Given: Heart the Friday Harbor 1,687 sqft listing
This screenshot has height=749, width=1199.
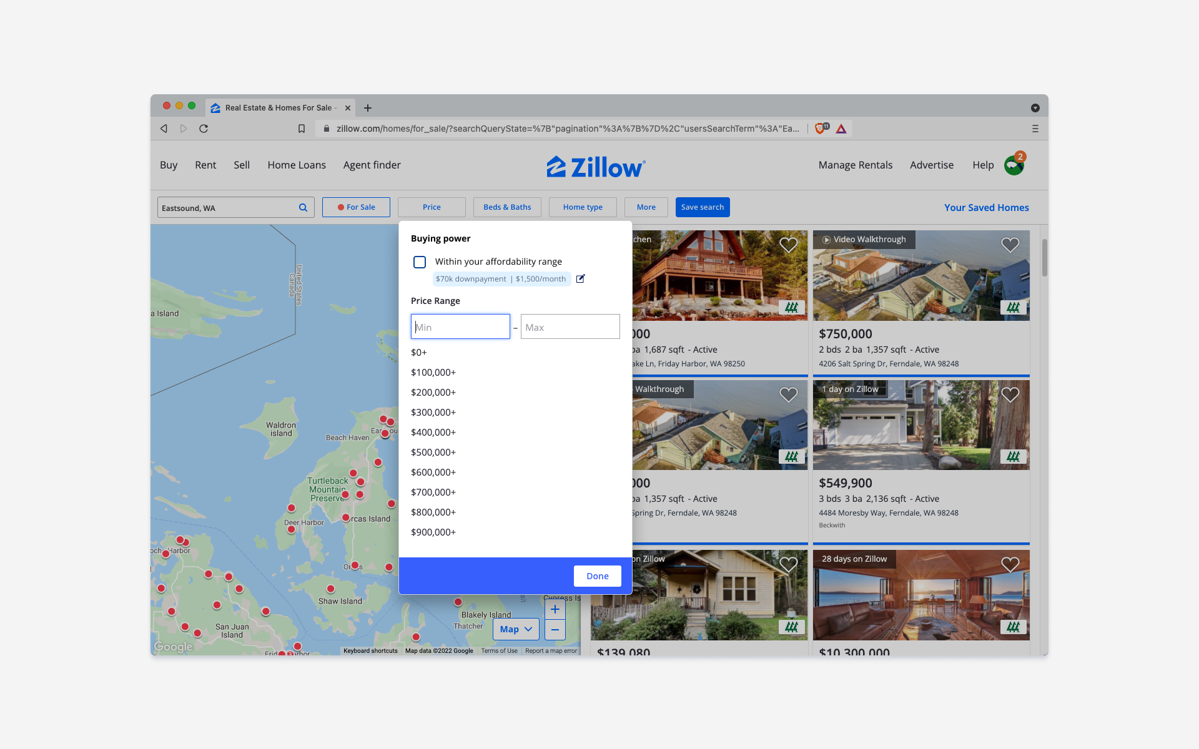Looking at the screenshot, I should (x=788, y=245).
